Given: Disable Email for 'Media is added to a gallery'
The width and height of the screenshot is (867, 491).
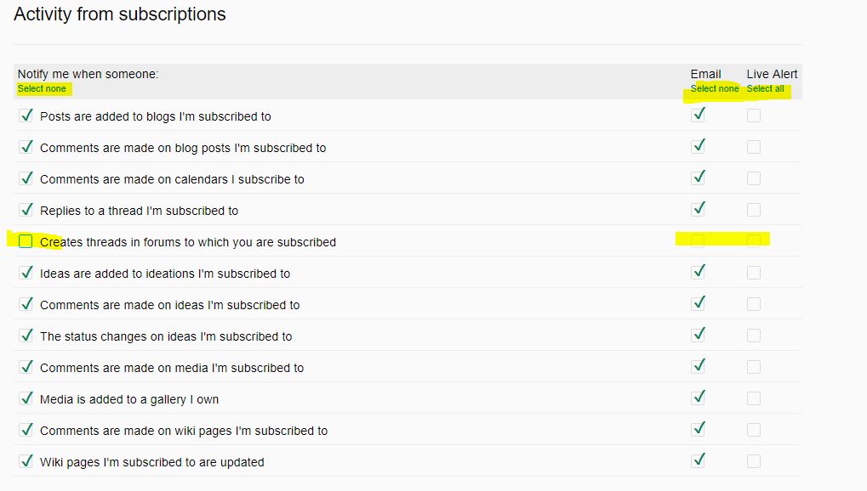Looking at the screenshot, I should pyautogui.click(x=699, y=398).
